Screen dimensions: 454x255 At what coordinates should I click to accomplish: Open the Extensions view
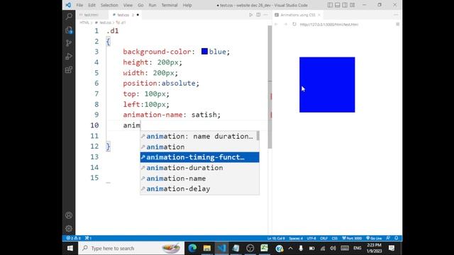pos(69,69)
